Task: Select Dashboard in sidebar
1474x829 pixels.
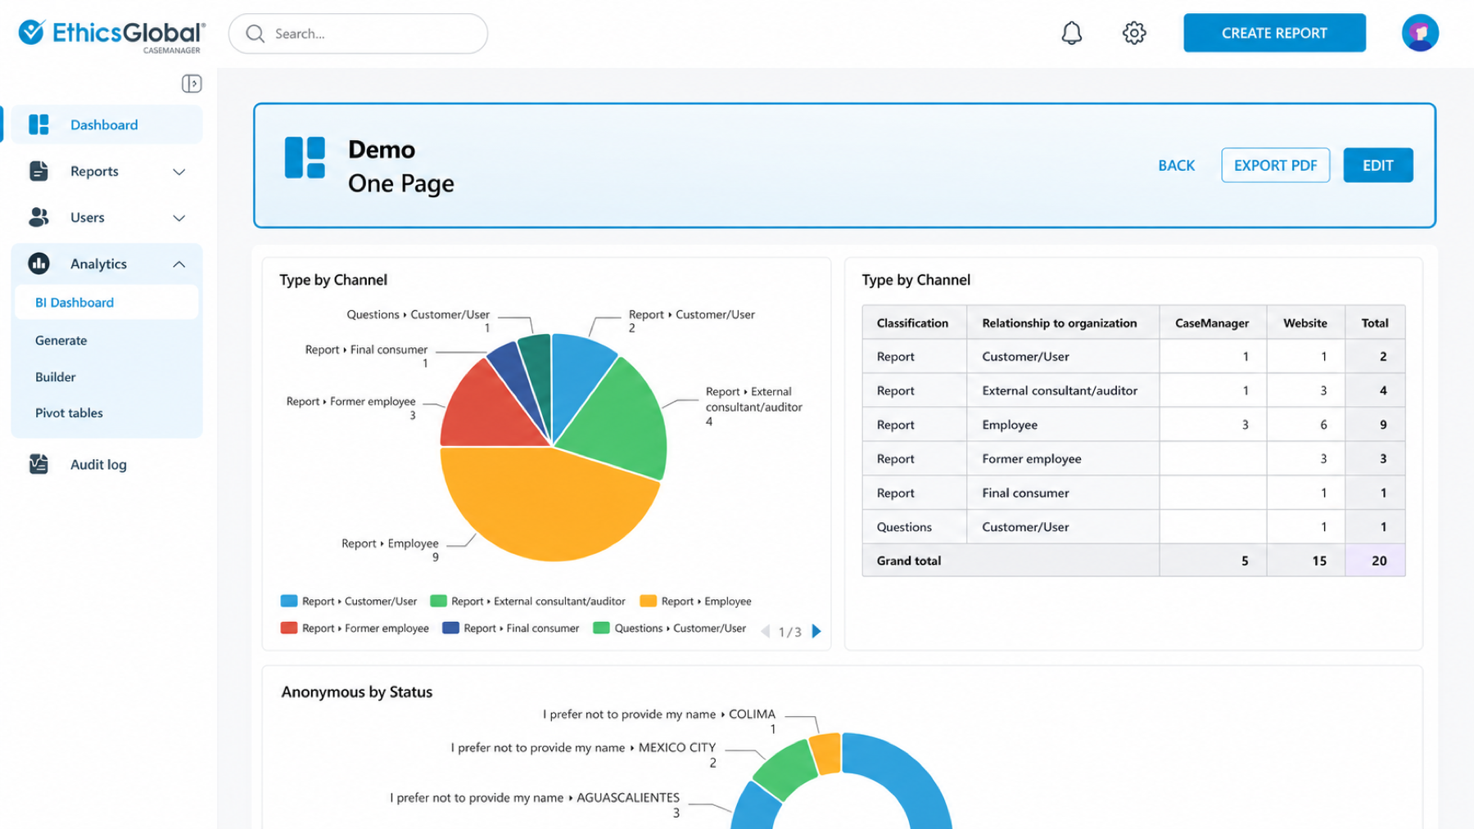Action: pos(106,124)
